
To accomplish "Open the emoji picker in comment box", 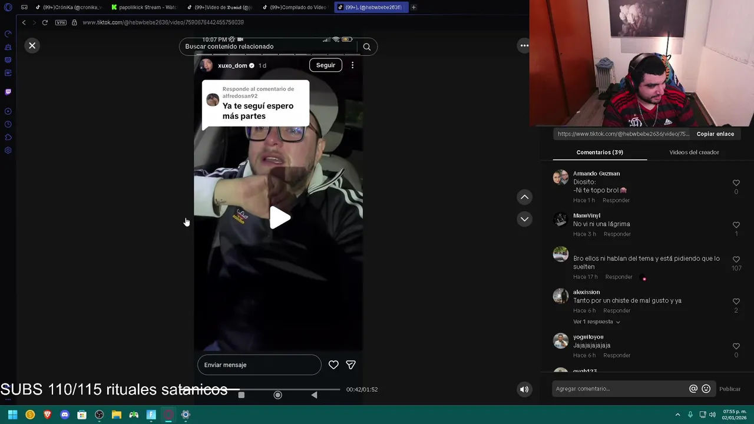I will click(706, 389).
